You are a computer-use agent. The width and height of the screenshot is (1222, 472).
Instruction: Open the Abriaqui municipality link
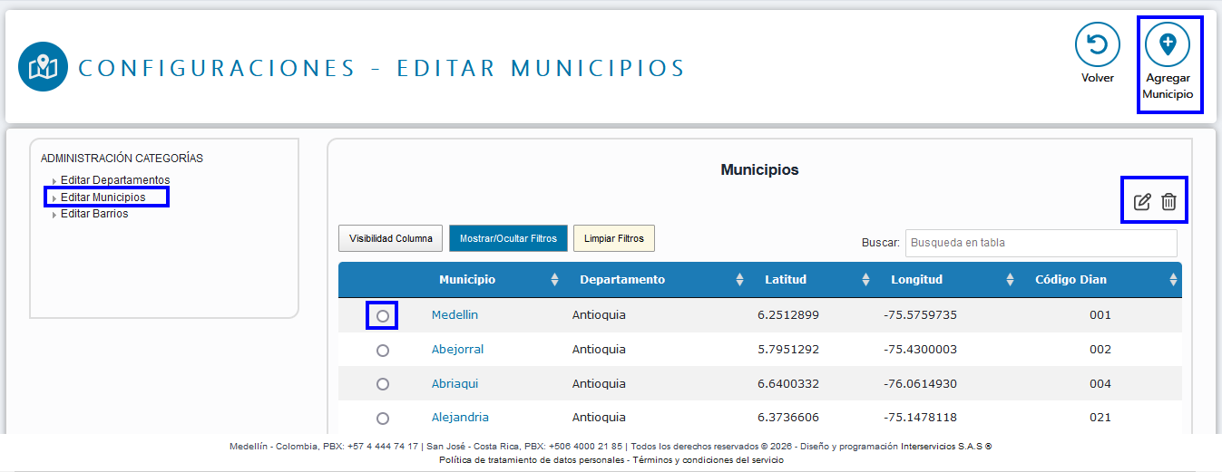tap(455, 384)
